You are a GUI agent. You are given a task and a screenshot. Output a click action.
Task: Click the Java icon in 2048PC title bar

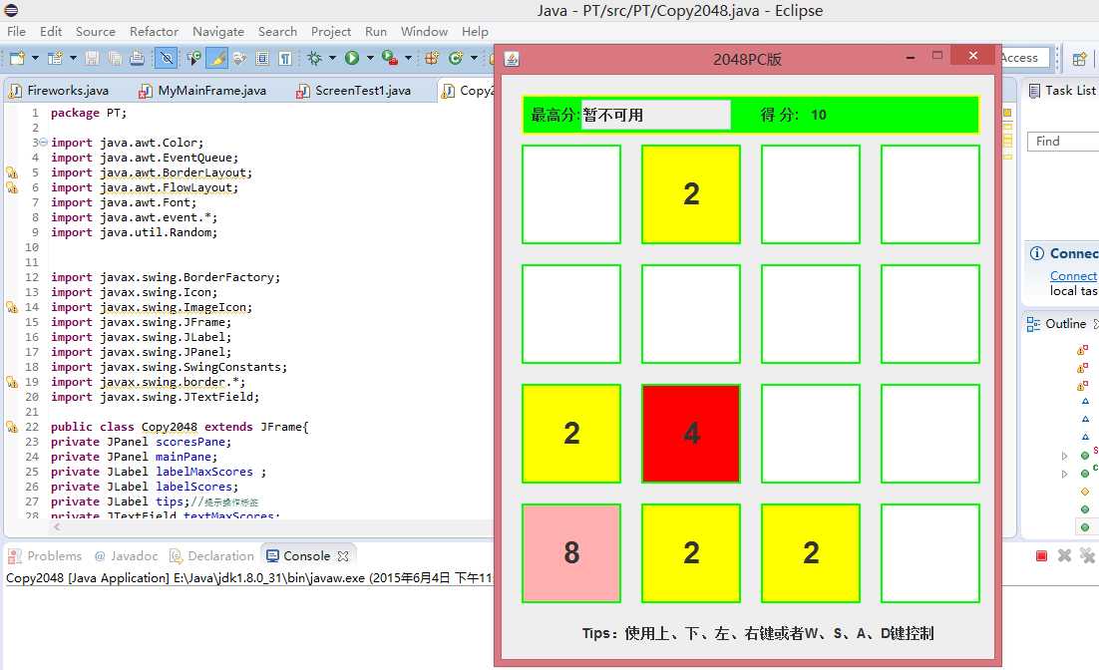[x=513, y=59]
